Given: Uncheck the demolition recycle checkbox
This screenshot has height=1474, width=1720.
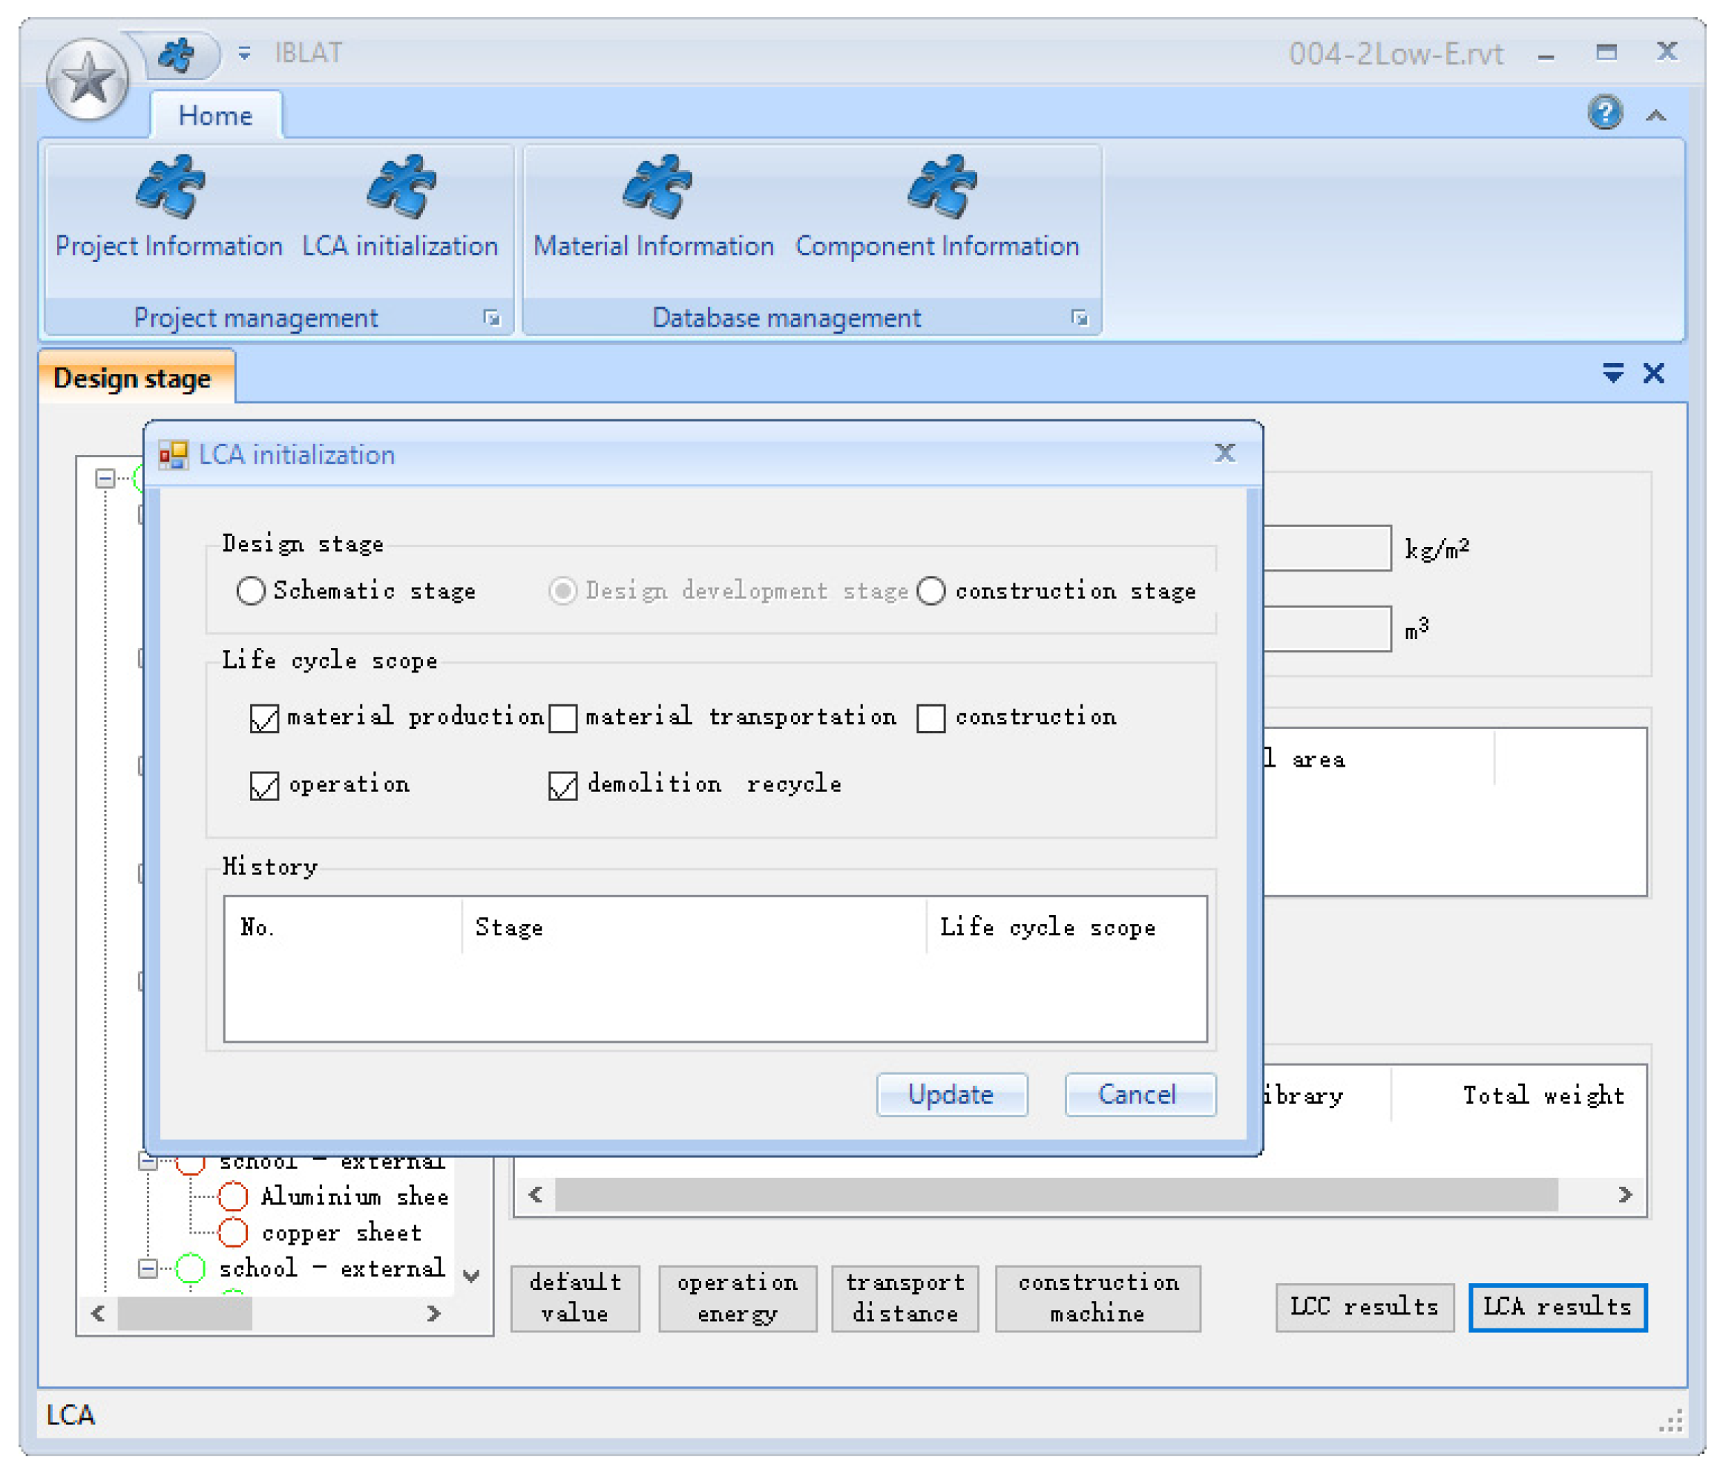Looking at the screenshot, I should click(x=562, y=785).
